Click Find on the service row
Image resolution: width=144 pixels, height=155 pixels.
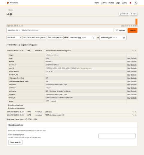(129, 62)
